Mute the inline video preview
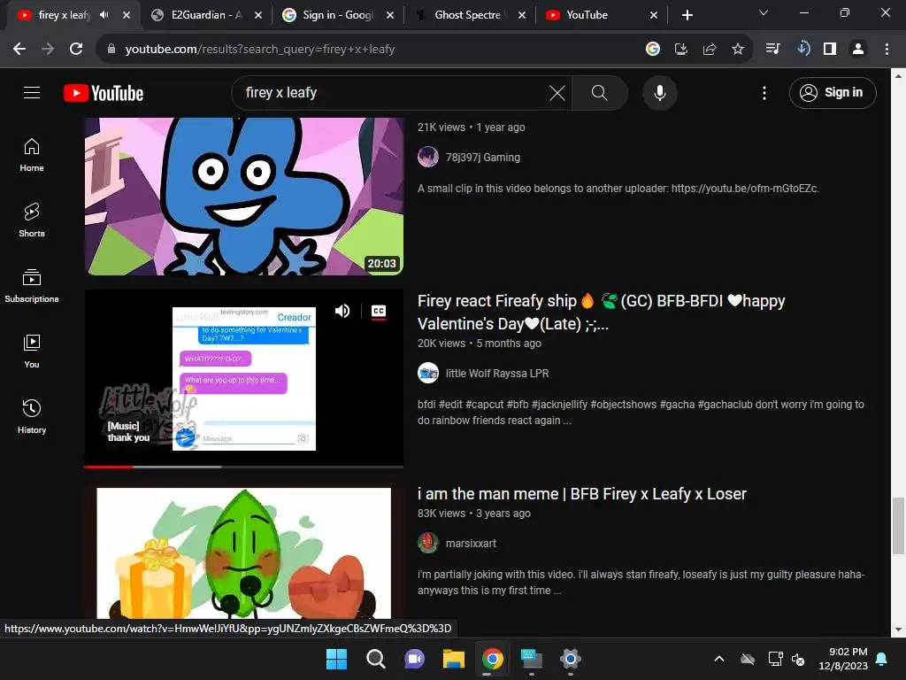The width and height of the screenshot is (906, 680). point(342,311)
